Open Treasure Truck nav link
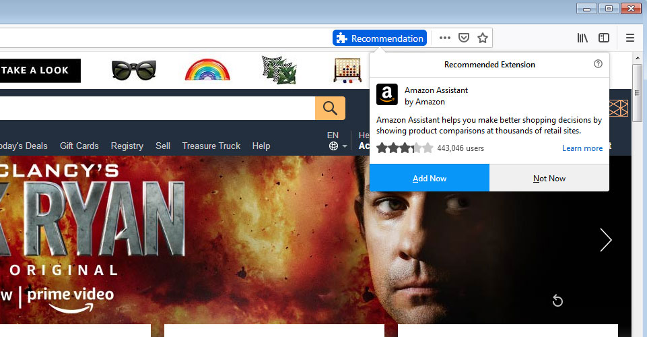The width and height of the screenshot is (647, 337). (211, 146)
